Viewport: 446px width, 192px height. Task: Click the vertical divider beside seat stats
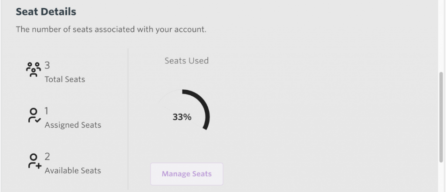(x=128, y=119)
